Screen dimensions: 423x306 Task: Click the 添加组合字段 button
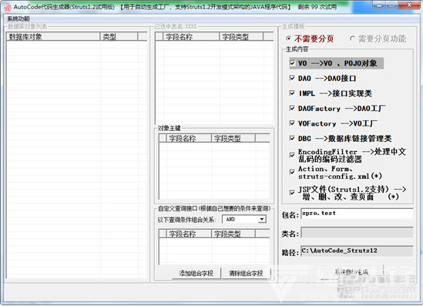[196, 273]
